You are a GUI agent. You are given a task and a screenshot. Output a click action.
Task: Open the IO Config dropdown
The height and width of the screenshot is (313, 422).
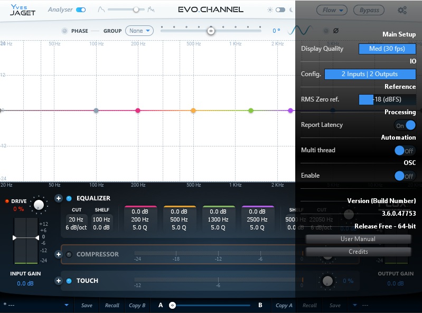click(x=370, y=74)
